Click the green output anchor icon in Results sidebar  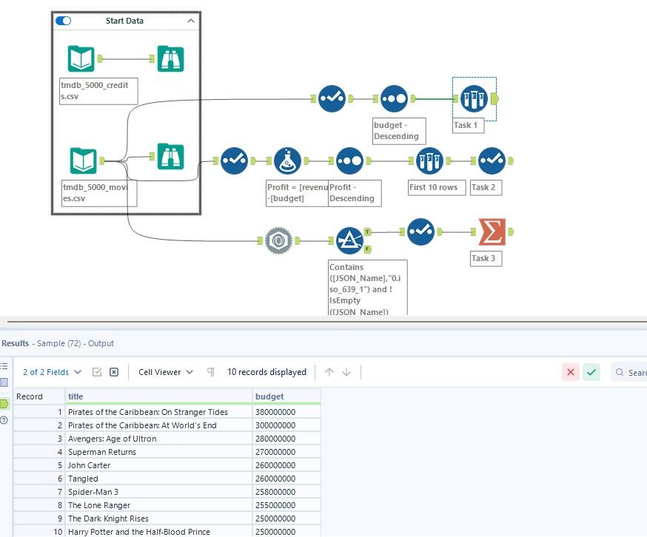tap(4, 404)
